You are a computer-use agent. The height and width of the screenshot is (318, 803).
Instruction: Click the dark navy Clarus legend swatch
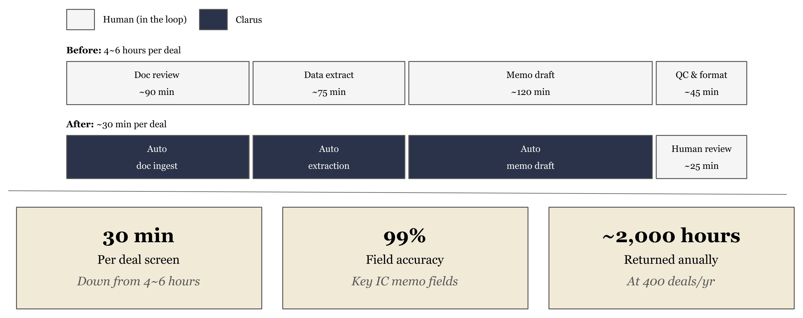(213, 20)
